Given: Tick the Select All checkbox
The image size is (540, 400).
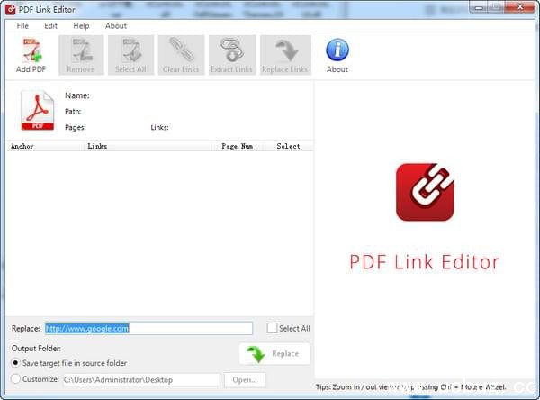Looking at the screenshot, I should pos(272,328).
